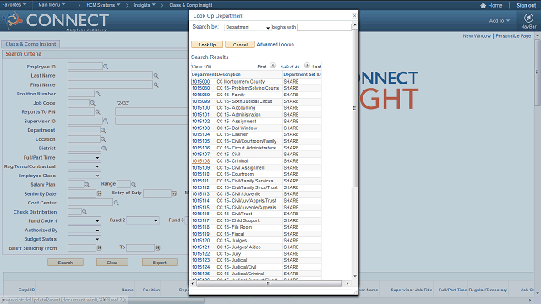This screenshot has height=304, width=541.
Task: Select department 1015000 Montgomery County link
Action: pos(201,82)
